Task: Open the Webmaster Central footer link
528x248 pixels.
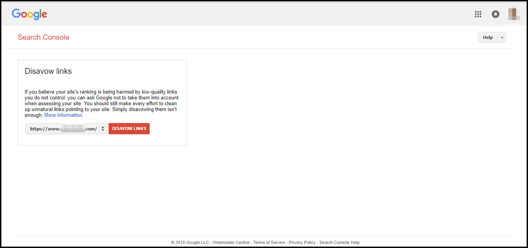Action: click(x=231, y=243)
